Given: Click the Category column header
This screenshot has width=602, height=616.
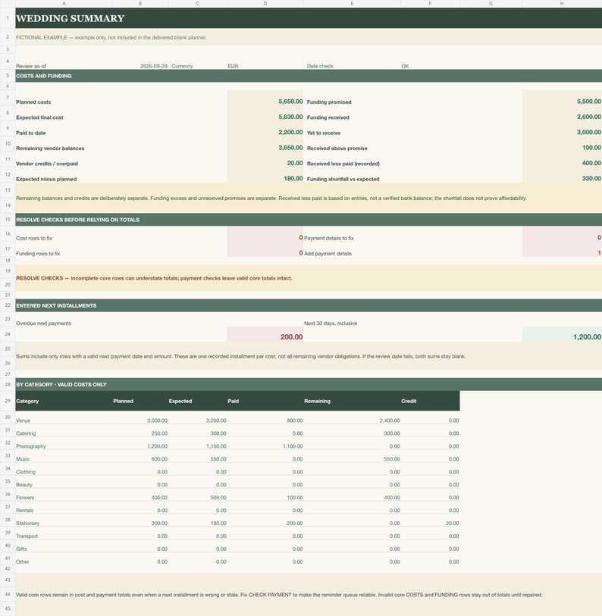Looking at the screenshot, I should pos(27,401).
